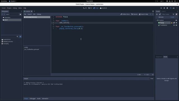
Task: Click the res:// path field
Action: (x=12, y=14)
